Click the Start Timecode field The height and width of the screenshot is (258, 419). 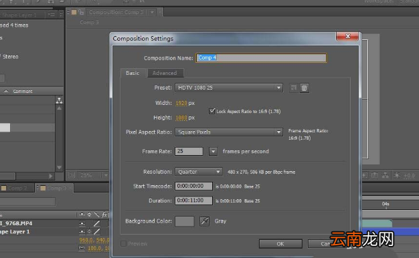point(193,186)
